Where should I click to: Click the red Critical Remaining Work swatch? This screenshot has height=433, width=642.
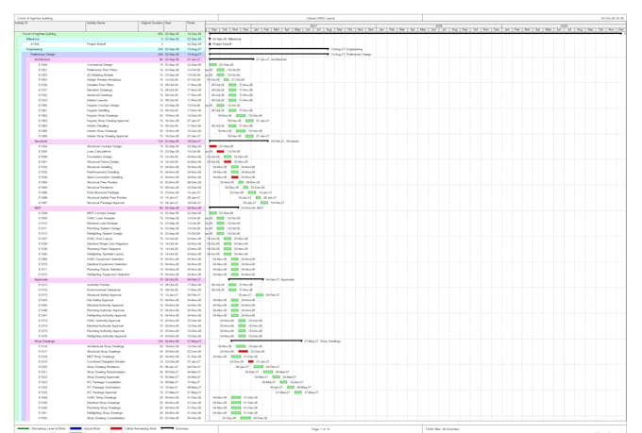click(116, 428)
